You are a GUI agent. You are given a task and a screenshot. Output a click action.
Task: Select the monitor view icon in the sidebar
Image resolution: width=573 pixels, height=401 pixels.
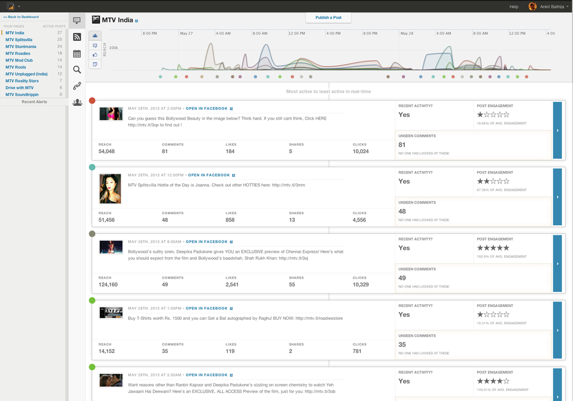click(x=77, y=21)
